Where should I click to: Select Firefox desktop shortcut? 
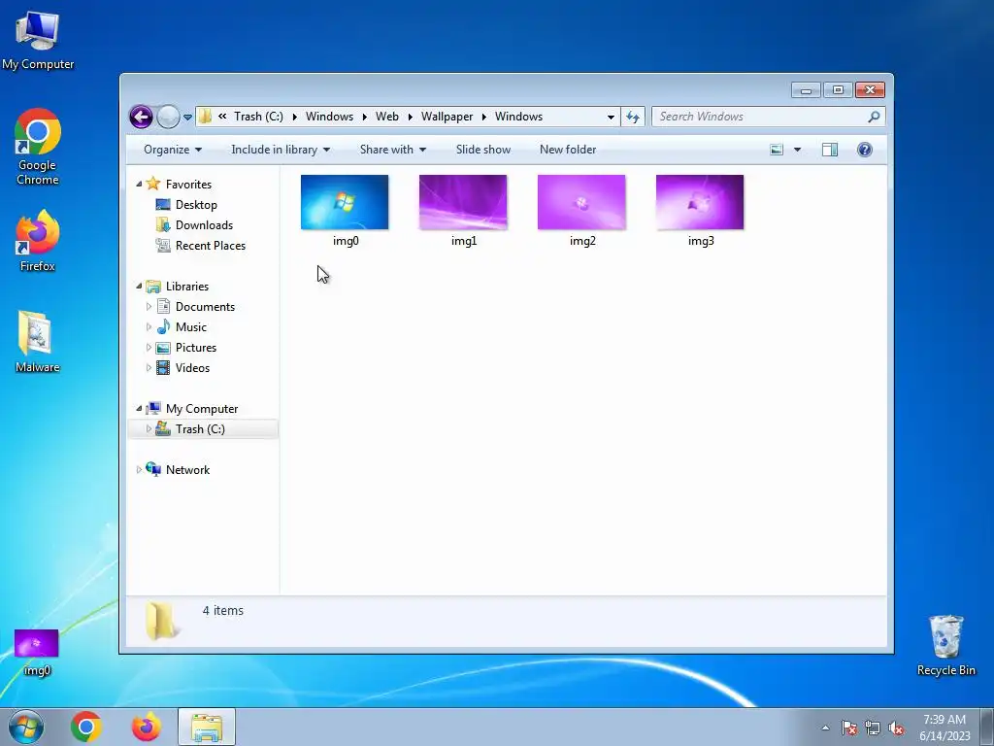[38, 241]
